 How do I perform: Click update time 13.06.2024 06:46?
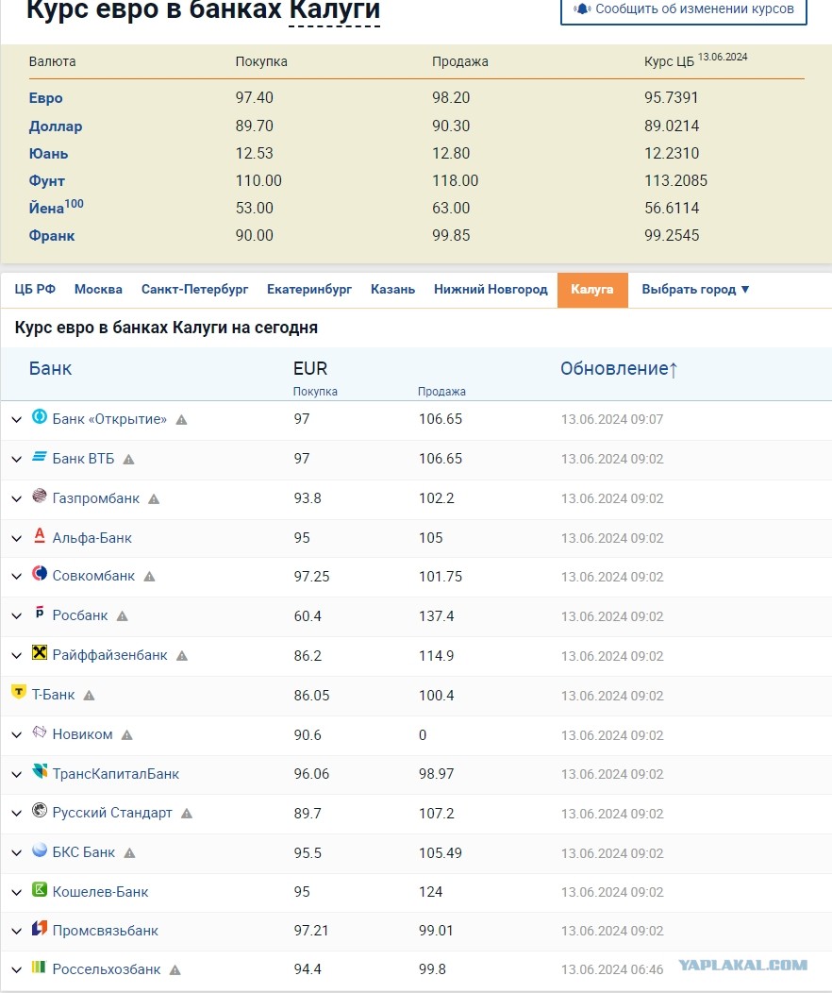[x=612, y=969]
